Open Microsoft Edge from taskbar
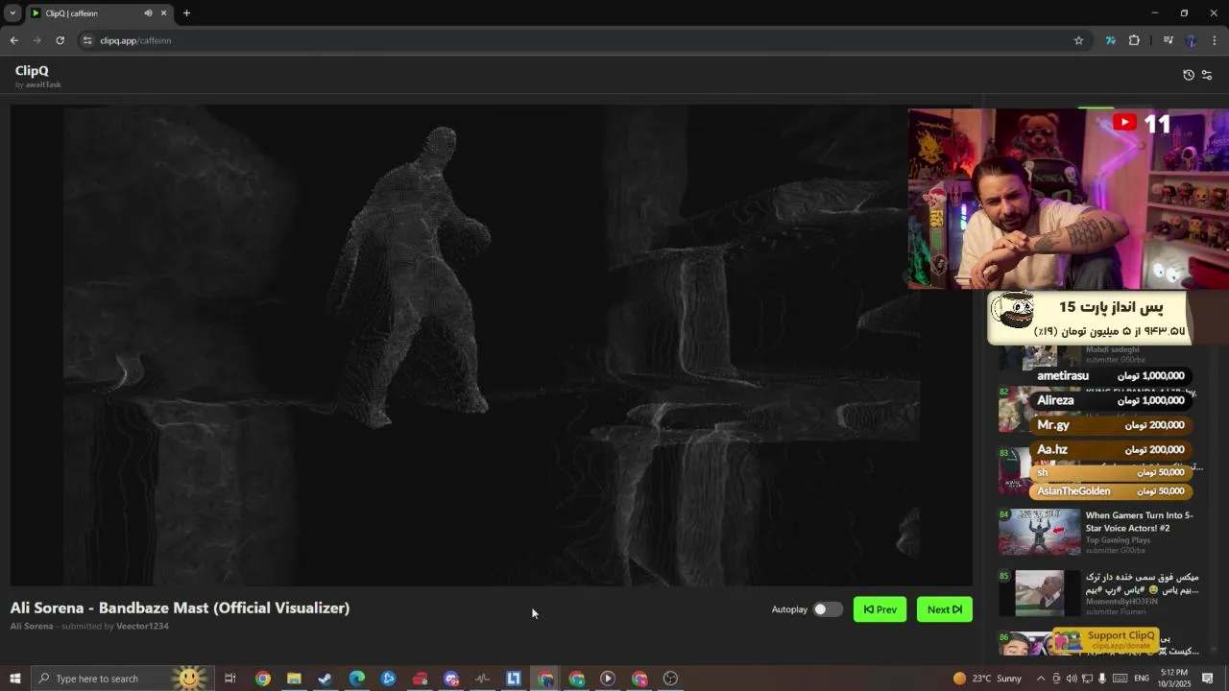 (356, 679)
